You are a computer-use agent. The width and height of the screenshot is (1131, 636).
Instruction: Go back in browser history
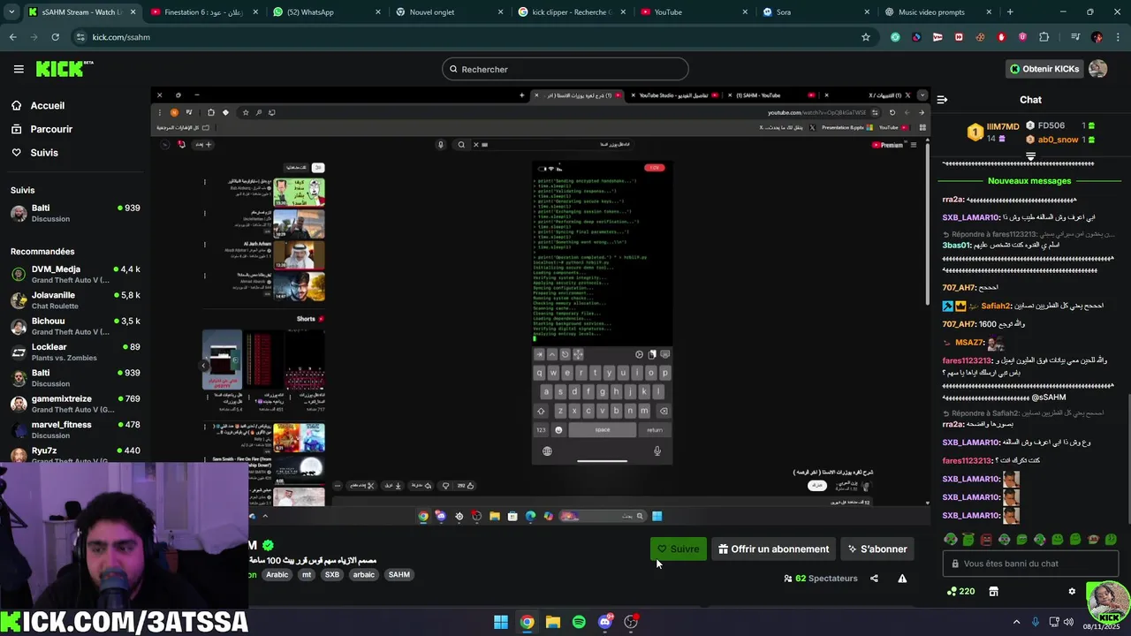click(12, 37)
